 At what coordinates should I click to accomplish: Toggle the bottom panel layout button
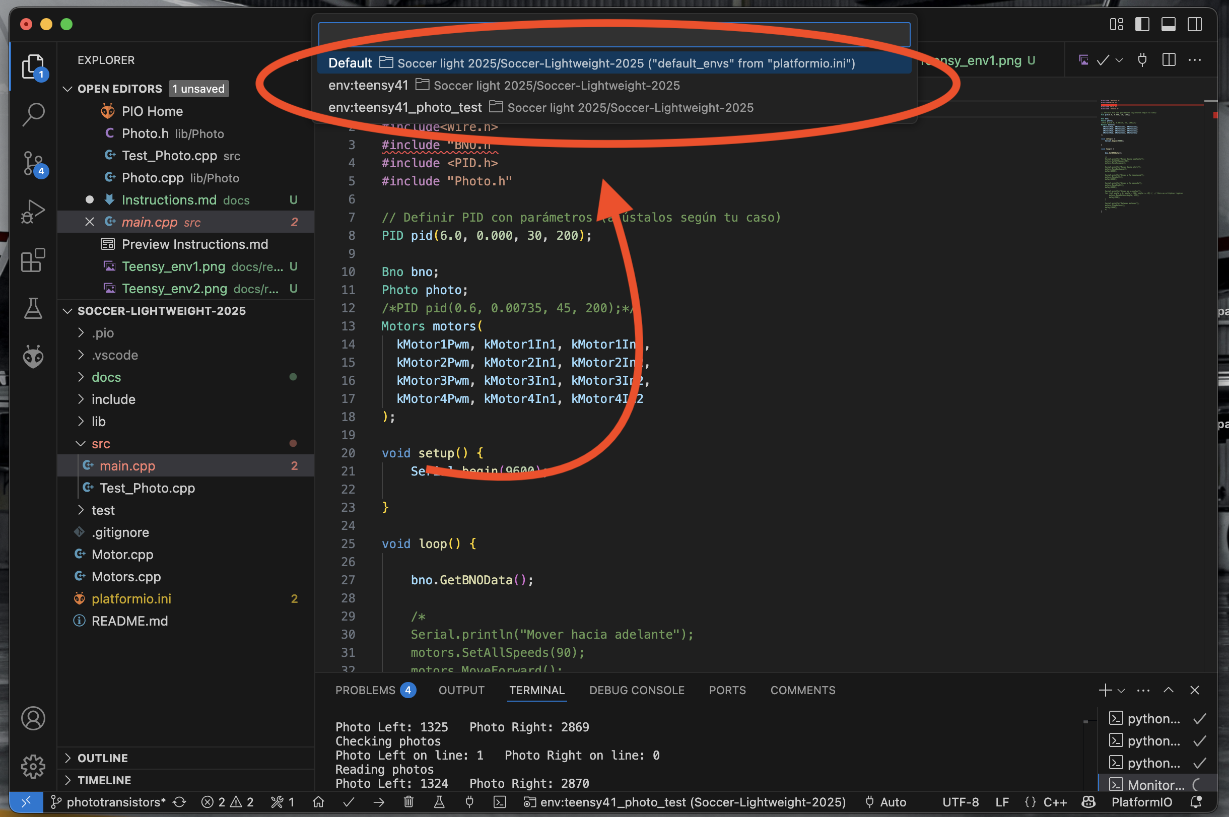[1168, 25]
